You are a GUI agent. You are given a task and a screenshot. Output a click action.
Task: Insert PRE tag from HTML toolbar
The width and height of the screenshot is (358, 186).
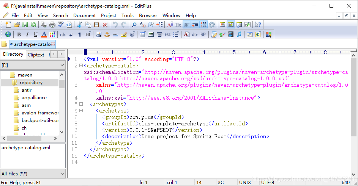coord(167,34)
